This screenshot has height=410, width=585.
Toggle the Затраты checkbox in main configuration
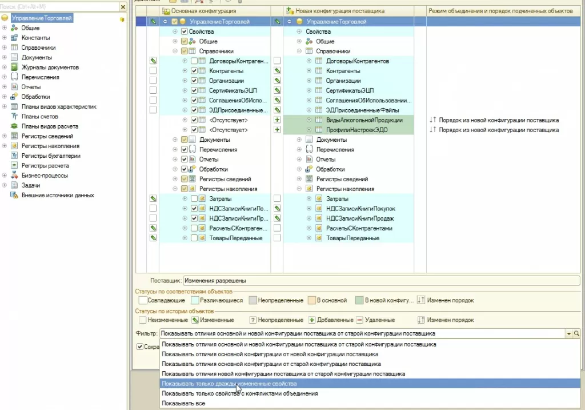coord(194,198)
